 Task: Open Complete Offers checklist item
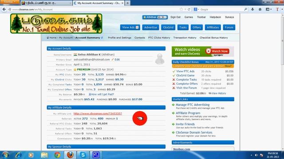[187, 84]
